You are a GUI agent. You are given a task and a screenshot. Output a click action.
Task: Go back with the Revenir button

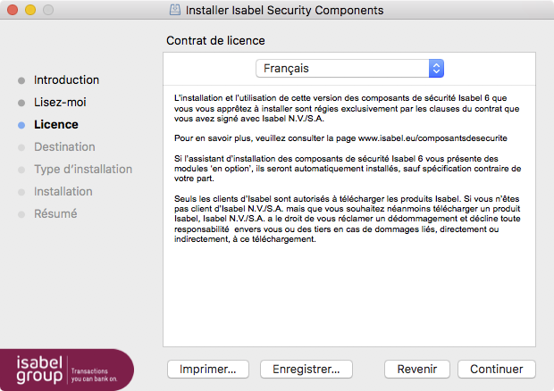point(417,369)
